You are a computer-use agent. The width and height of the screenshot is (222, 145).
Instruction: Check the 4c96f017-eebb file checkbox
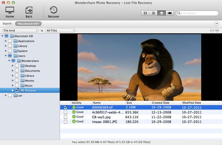(x=65, y=112)
